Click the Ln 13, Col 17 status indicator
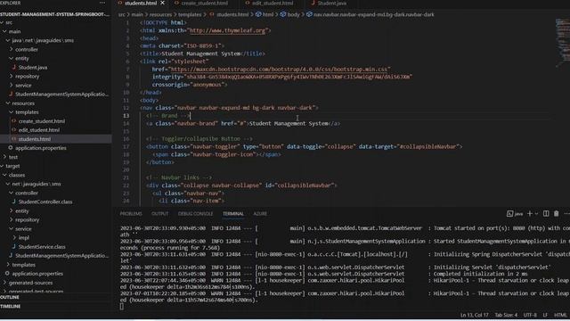570x321 pixels. tap(474, 315)
